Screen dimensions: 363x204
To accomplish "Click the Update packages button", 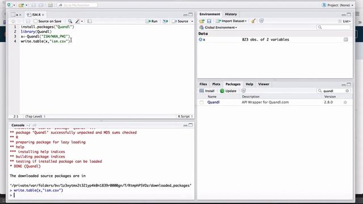I will pos(228,91).
